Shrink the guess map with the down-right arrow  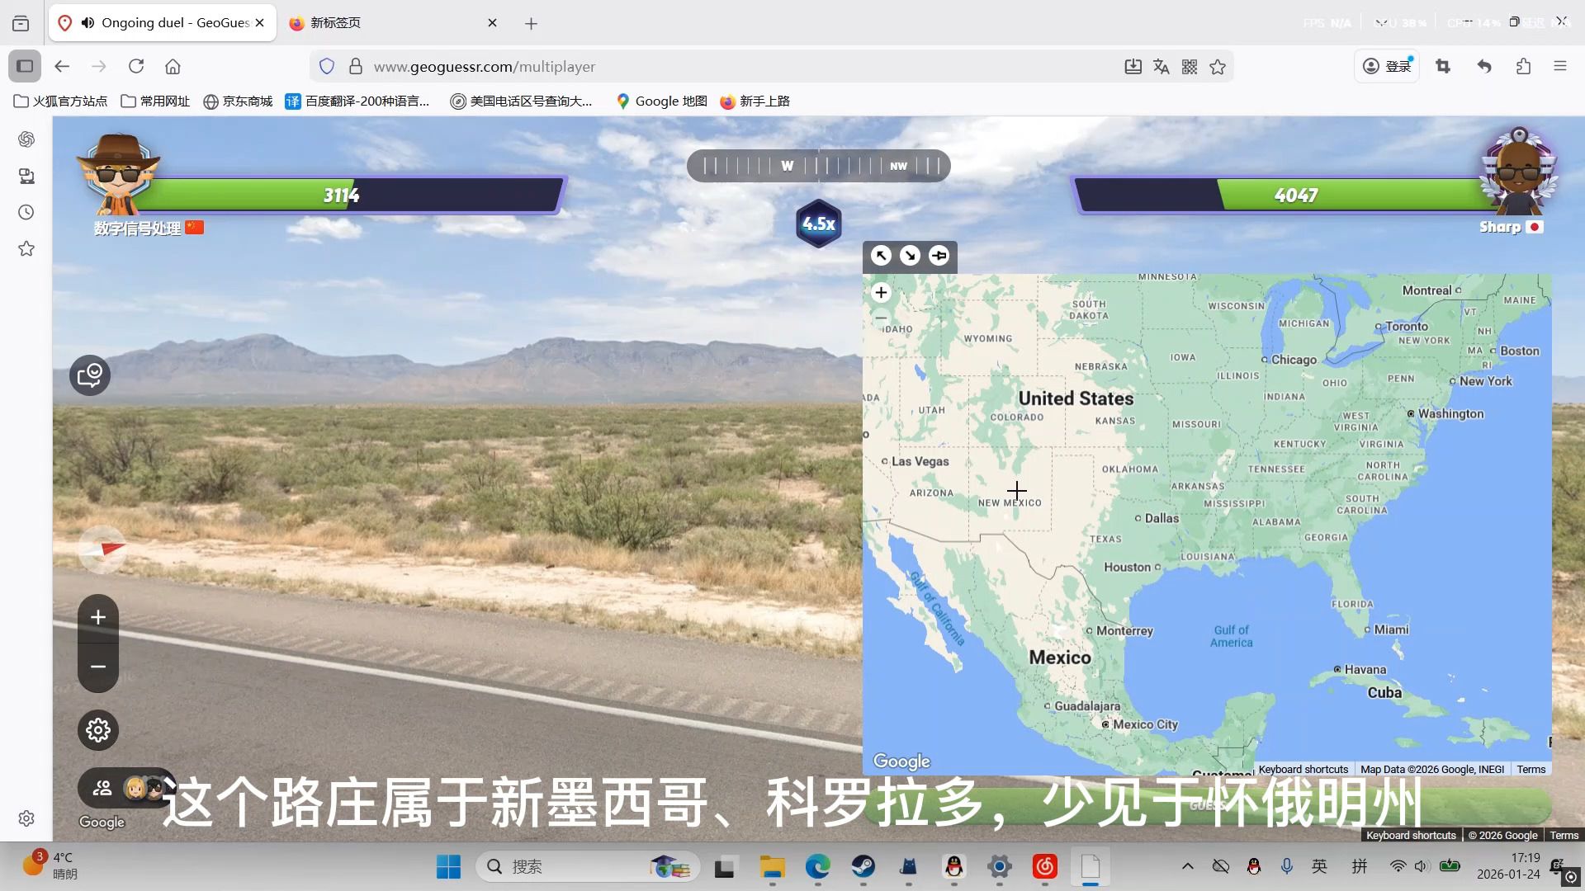(910, 256)
